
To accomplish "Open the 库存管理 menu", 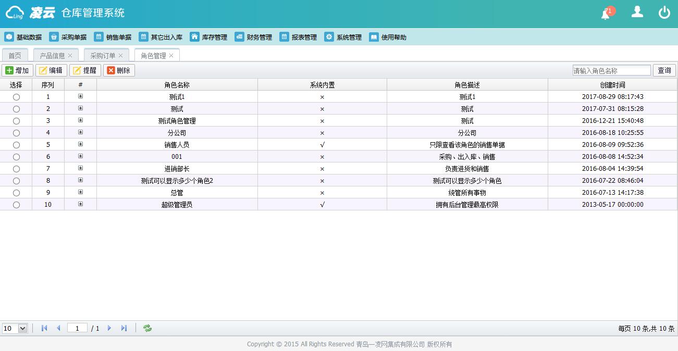I will point(208,37).
